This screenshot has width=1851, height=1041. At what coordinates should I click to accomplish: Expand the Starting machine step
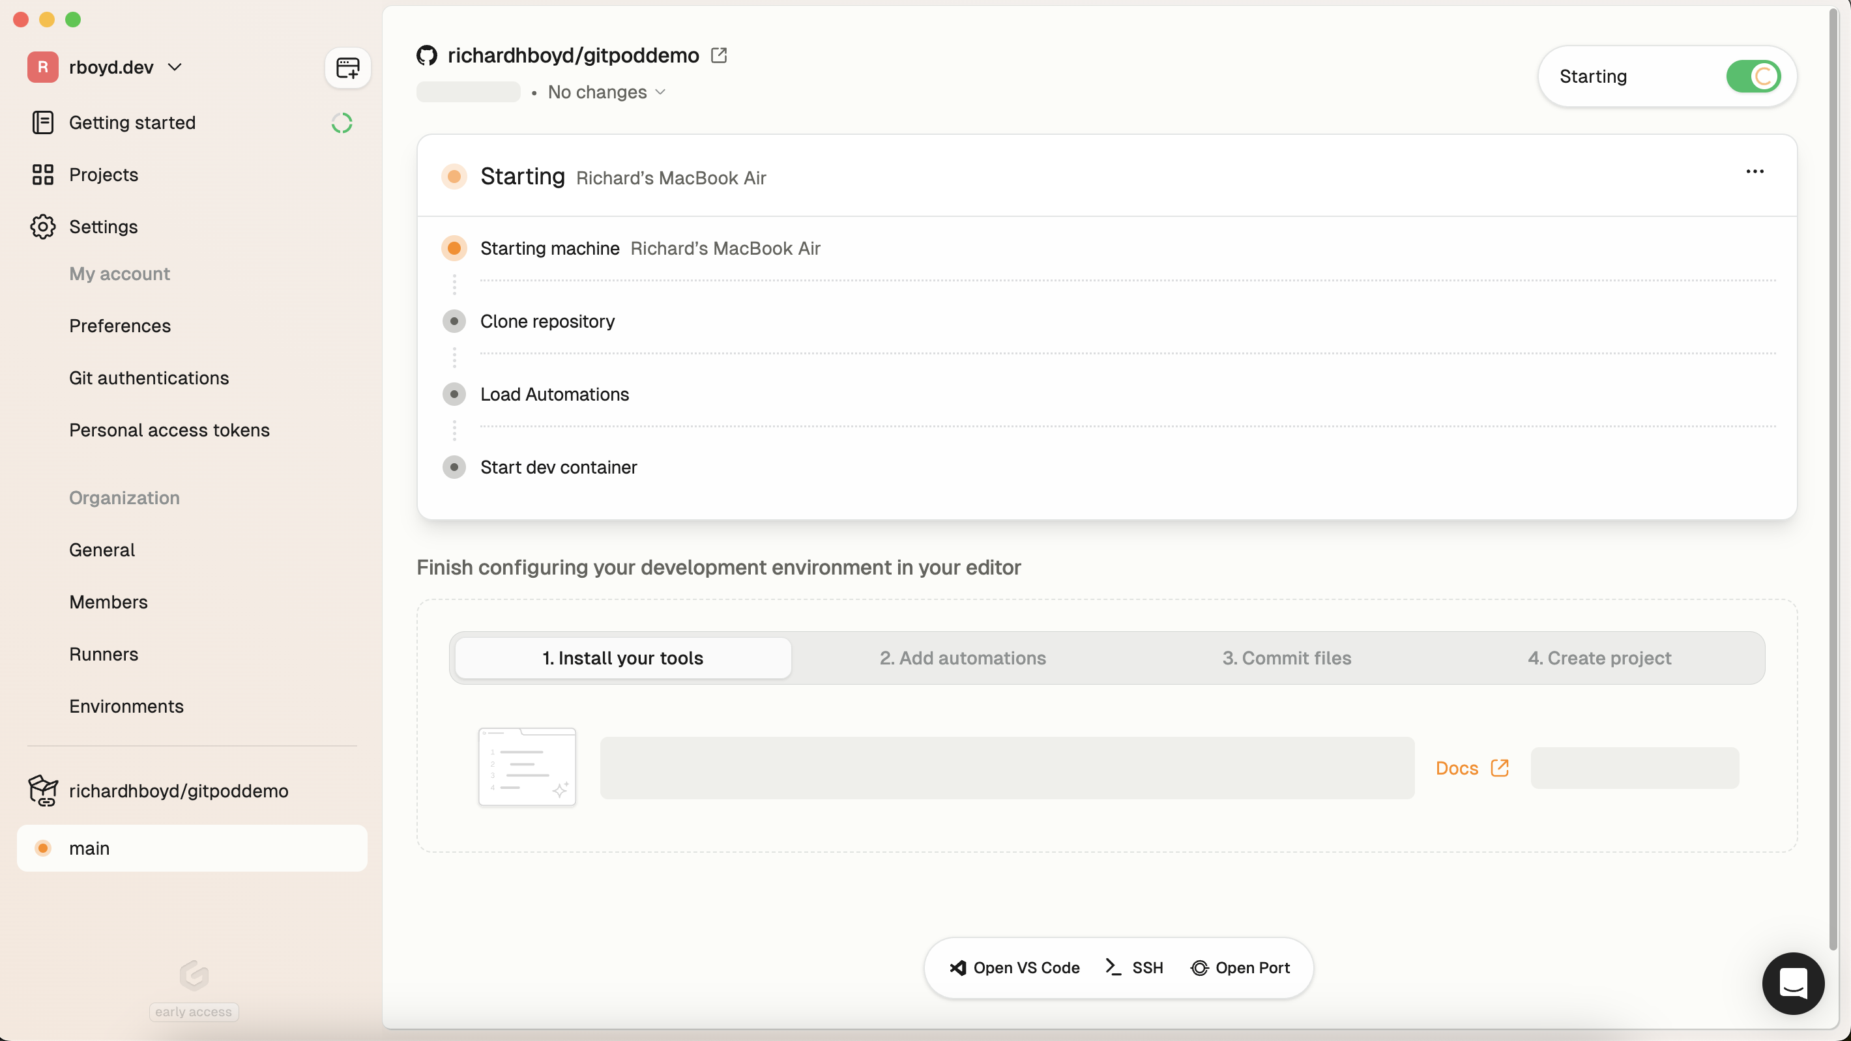click(x=549, y=249)
